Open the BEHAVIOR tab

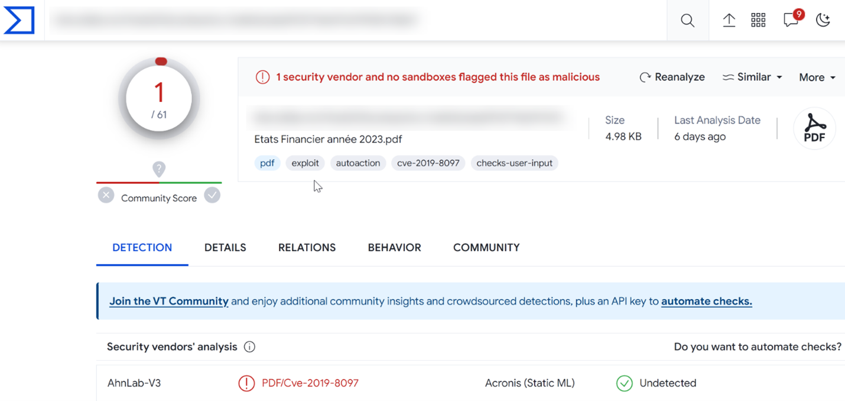pos(394,248)
